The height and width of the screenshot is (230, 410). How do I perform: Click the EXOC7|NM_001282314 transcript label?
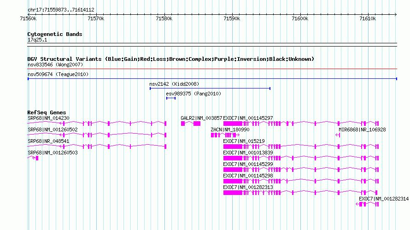coord(384,199)
